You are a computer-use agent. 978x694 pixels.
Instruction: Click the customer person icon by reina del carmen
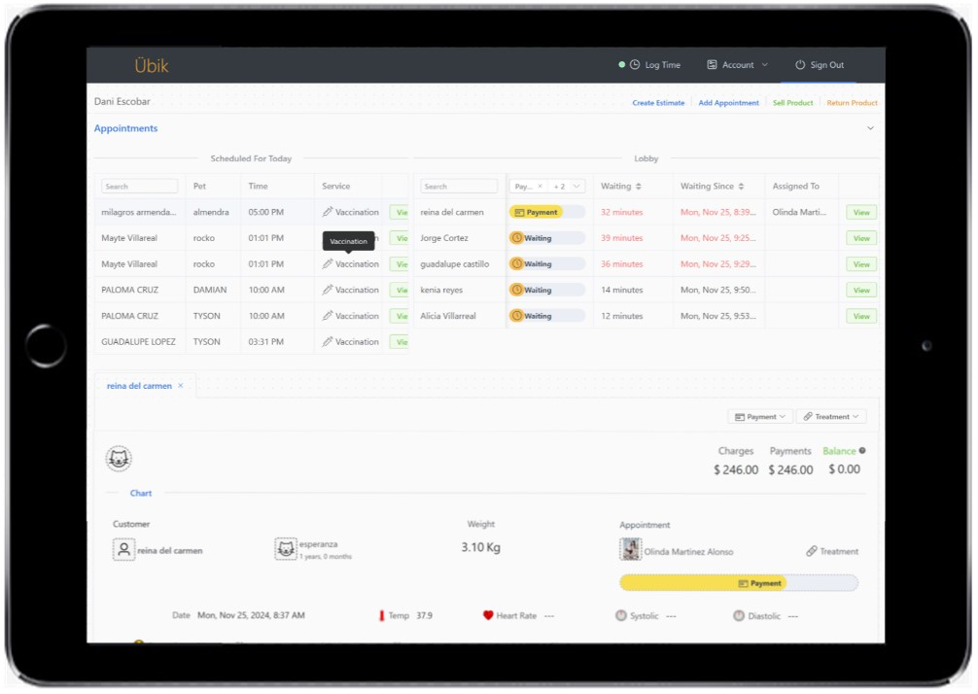pyautogui.click(x=123, y=550)
